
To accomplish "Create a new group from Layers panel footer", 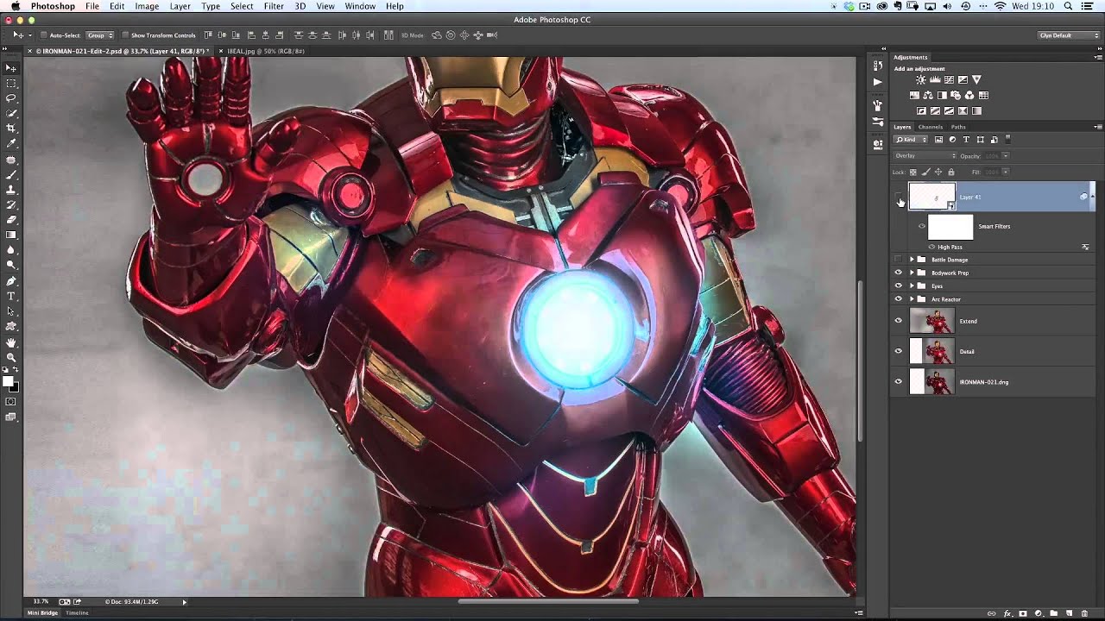I will 1053,613.
